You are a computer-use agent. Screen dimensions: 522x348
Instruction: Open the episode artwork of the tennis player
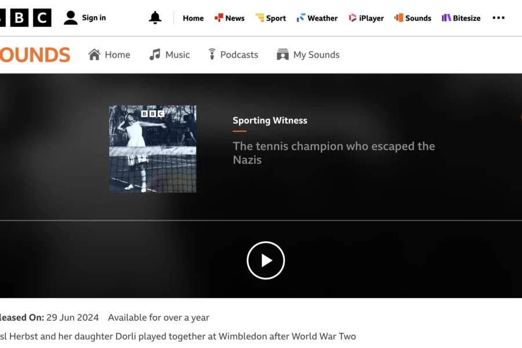click(x=153, y=149)
